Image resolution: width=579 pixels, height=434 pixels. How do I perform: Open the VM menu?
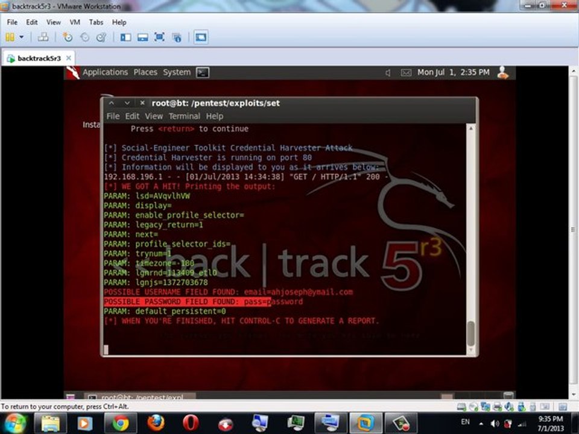(75, 22)
